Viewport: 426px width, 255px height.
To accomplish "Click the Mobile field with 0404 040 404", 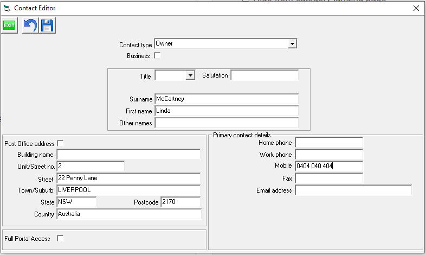I will click(329, 166).
